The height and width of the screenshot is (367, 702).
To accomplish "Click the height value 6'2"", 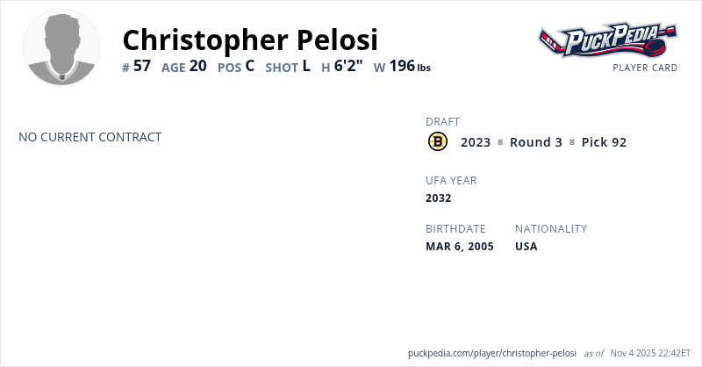I will click(x=348, y=66).
